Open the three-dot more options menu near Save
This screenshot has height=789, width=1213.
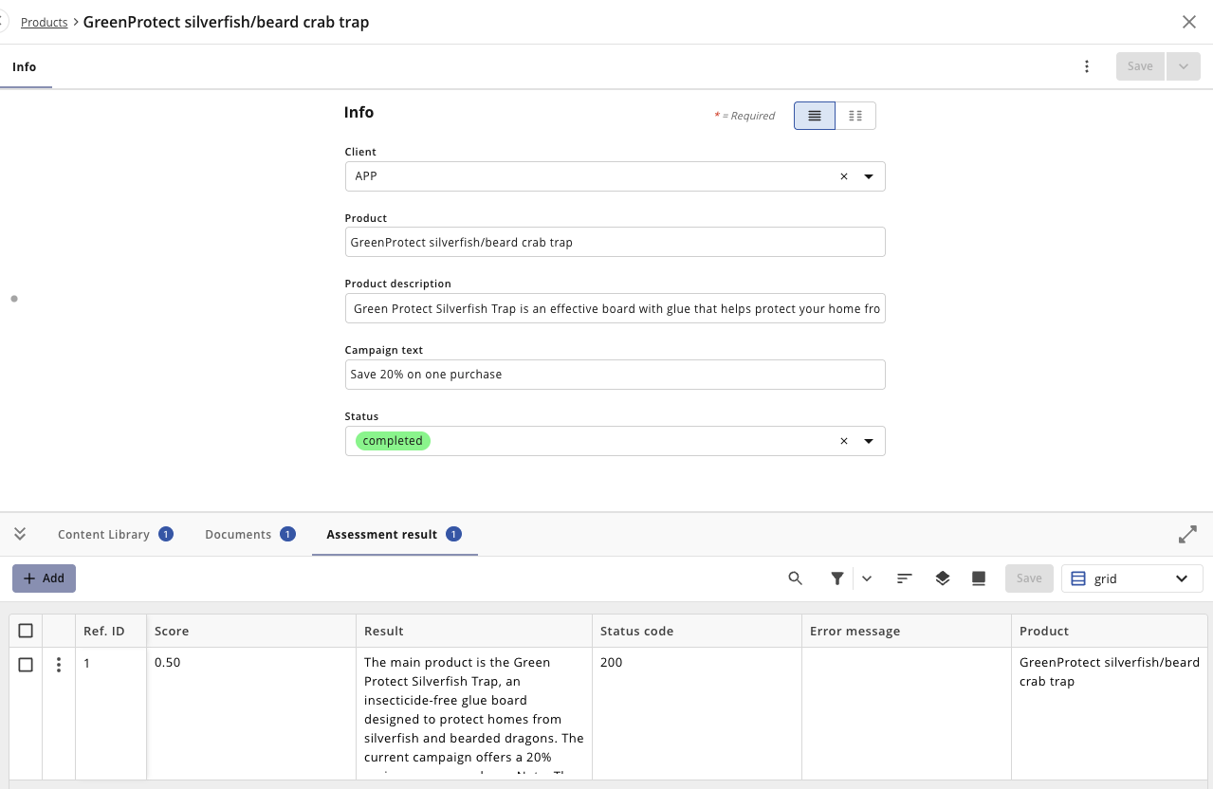(x=1087, y=66)
